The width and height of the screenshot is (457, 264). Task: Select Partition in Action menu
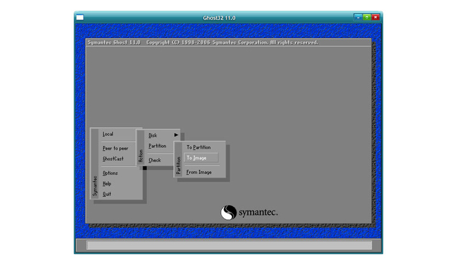(x=157, y=146)
